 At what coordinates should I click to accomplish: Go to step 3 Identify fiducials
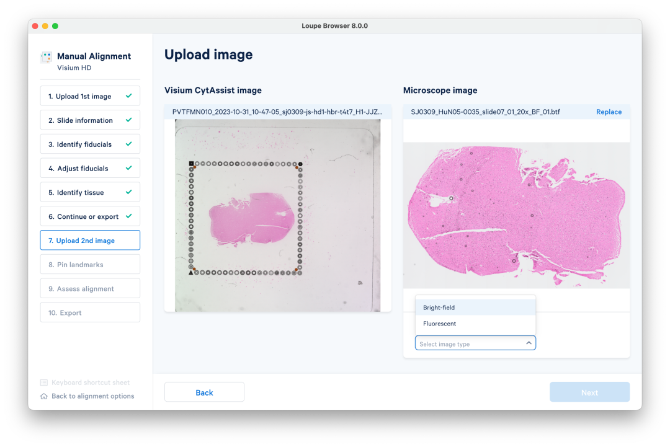(90, 144)
